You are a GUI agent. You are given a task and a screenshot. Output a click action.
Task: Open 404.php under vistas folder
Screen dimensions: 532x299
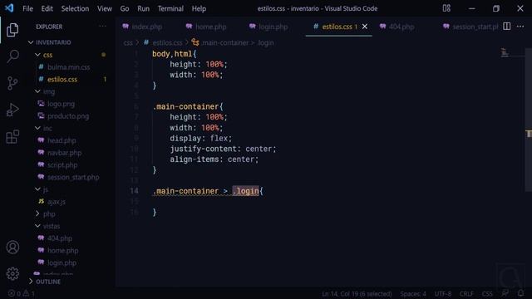pyautogui.click(x=59, y=238)
